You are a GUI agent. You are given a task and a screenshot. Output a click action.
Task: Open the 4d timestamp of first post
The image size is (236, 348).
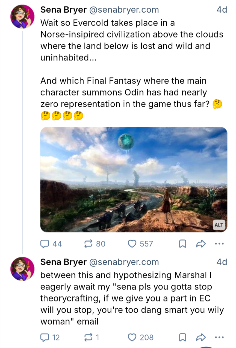click(x=222, y=10)
